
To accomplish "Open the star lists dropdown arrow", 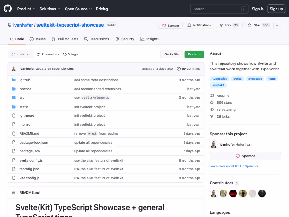I will [277, 25].
